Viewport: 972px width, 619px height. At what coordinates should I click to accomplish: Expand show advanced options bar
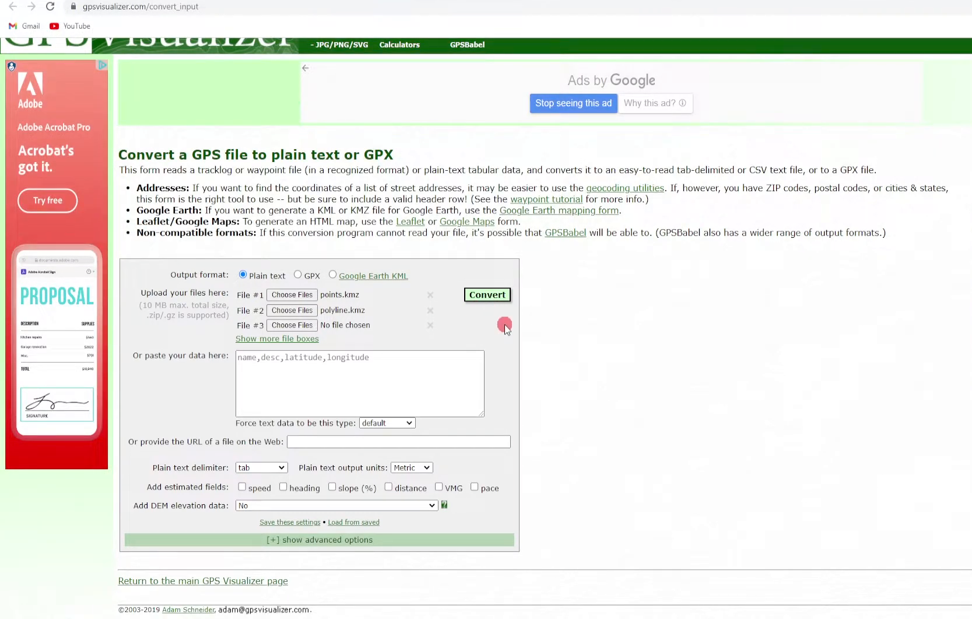pyautogui.click(x=320, y=540)
